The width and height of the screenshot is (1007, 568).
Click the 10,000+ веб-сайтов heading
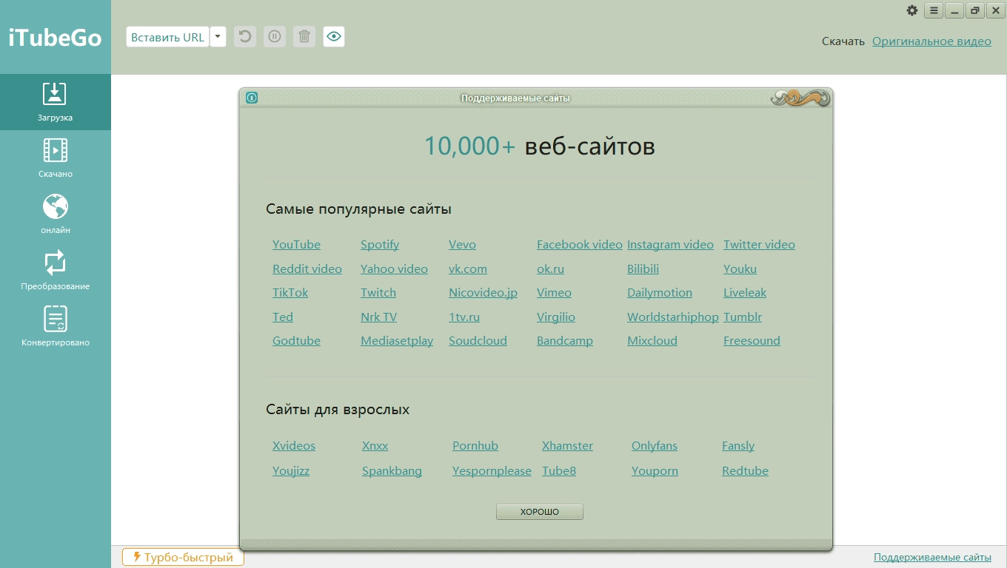tap(539, 146)
